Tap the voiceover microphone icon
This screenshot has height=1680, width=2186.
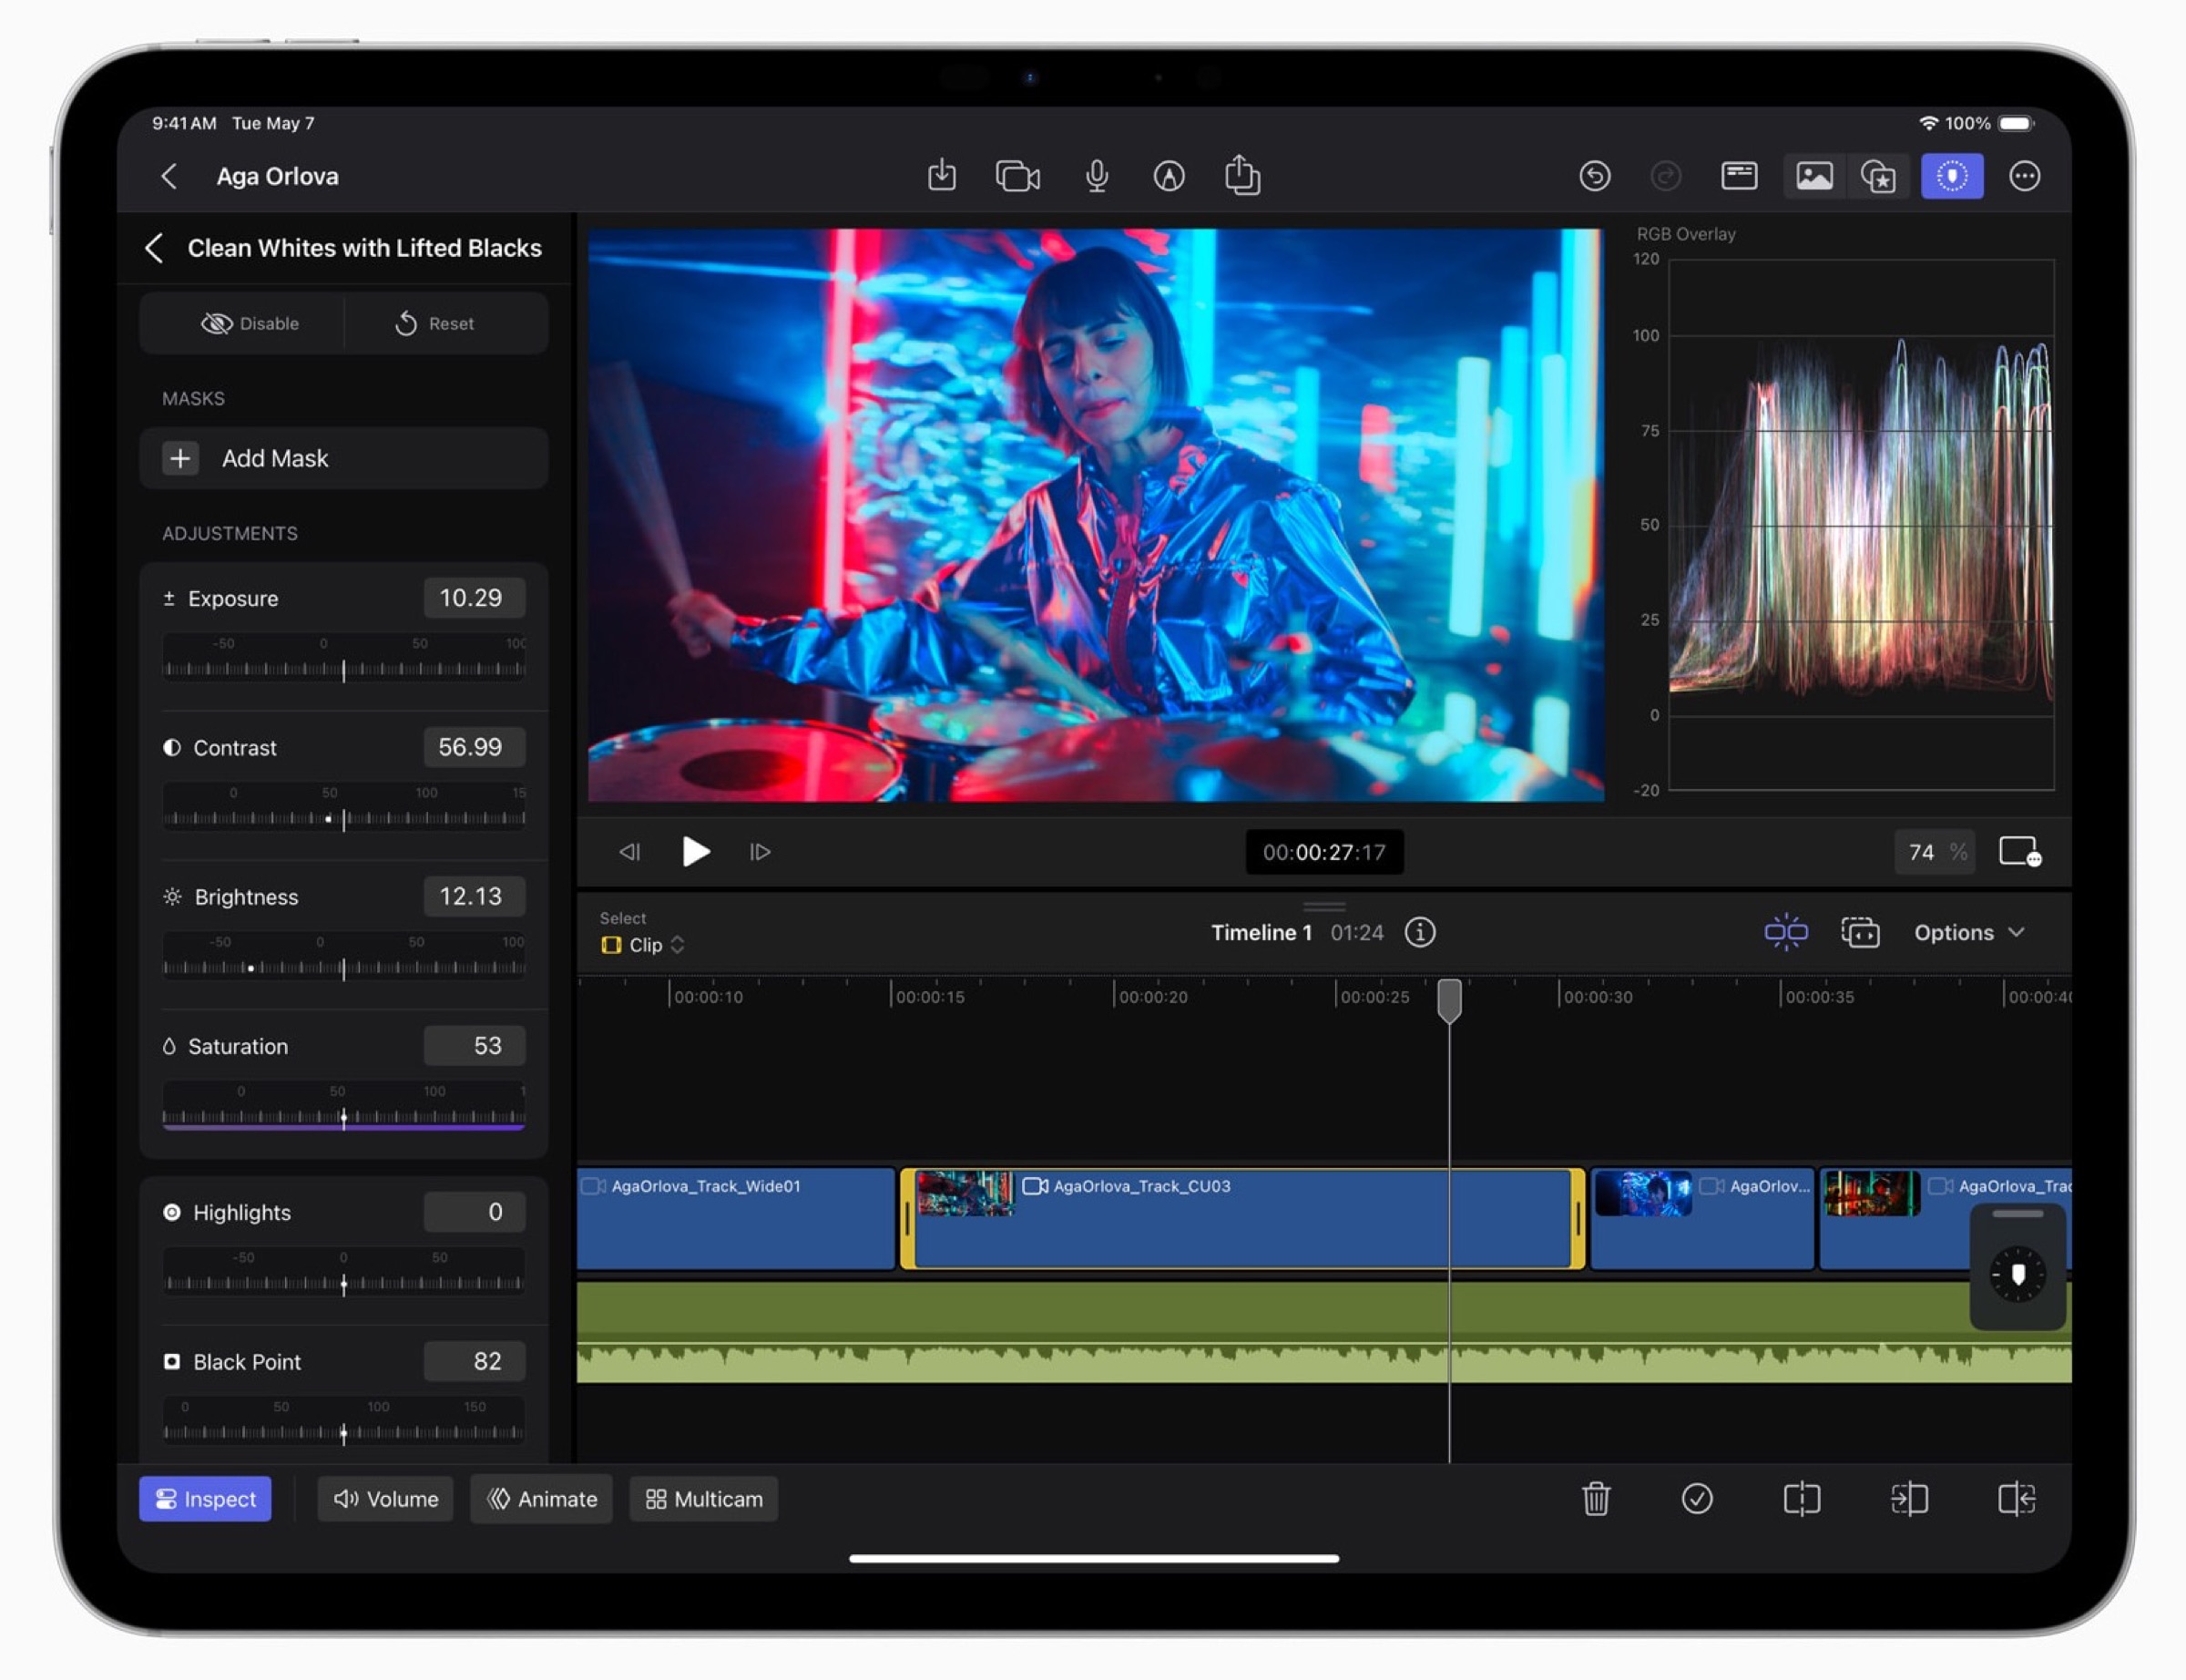coord(1097,176)
